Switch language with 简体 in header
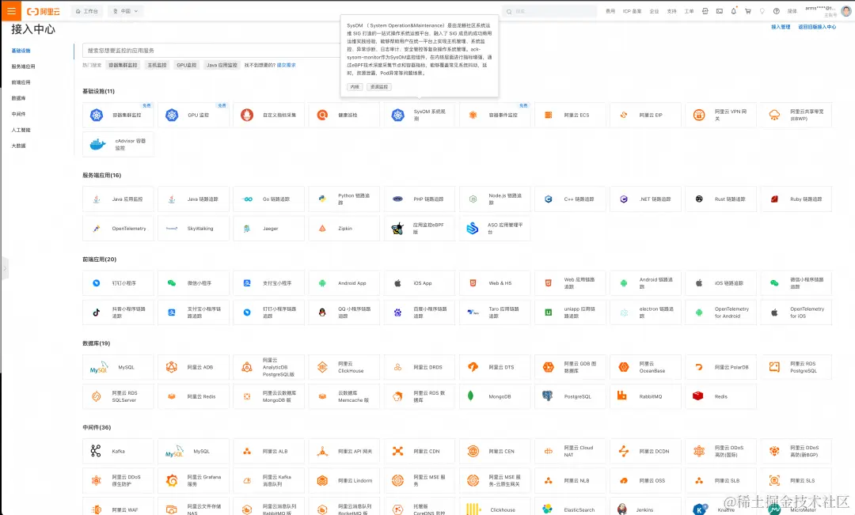 coord(792,11)
